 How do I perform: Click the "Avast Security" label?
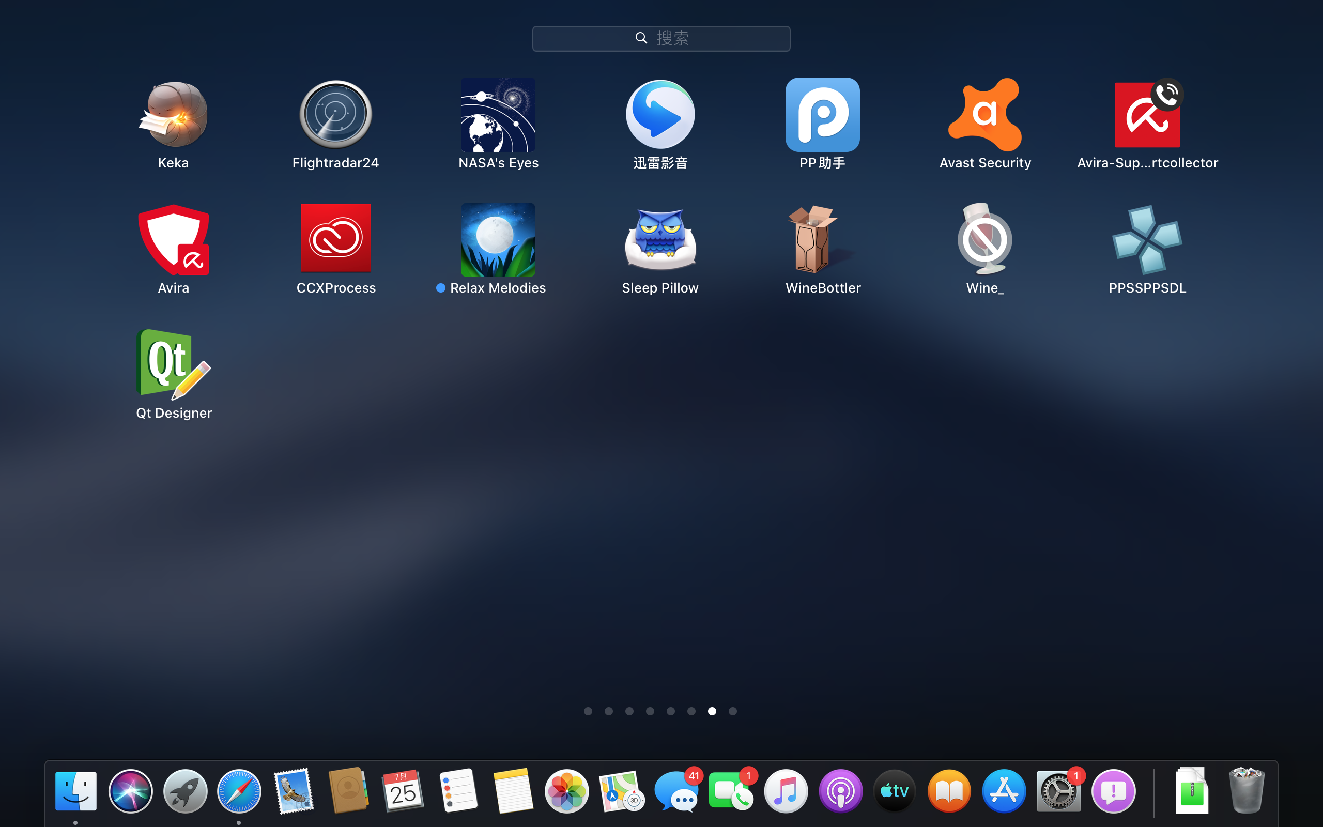click(985, 163)
